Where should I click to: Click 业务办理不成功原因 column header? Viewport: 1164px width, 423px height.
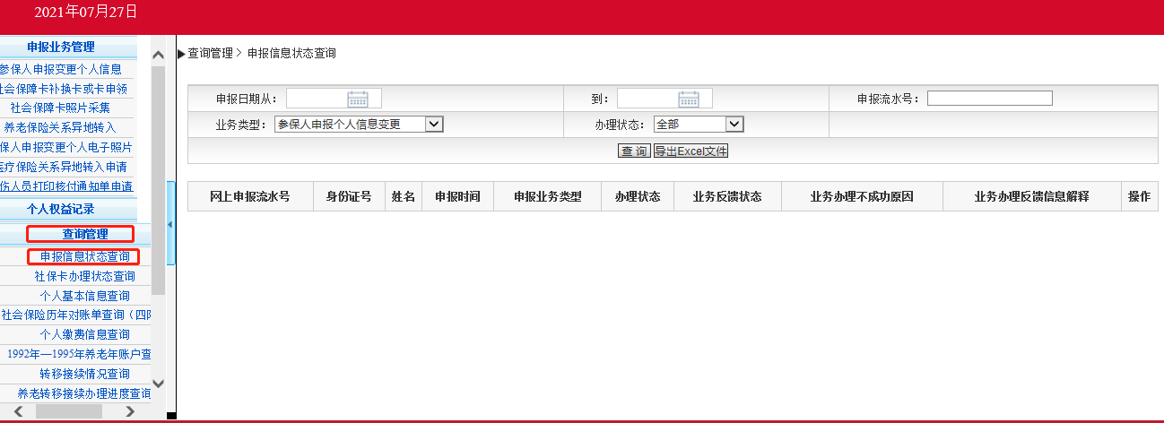[x=862, y=196]
